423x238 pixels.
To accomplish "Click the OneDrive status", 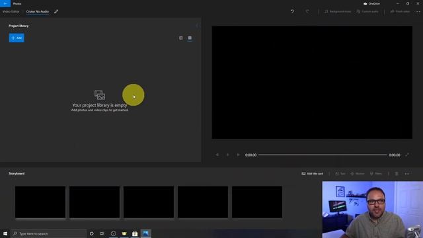I will click(371, 4).
